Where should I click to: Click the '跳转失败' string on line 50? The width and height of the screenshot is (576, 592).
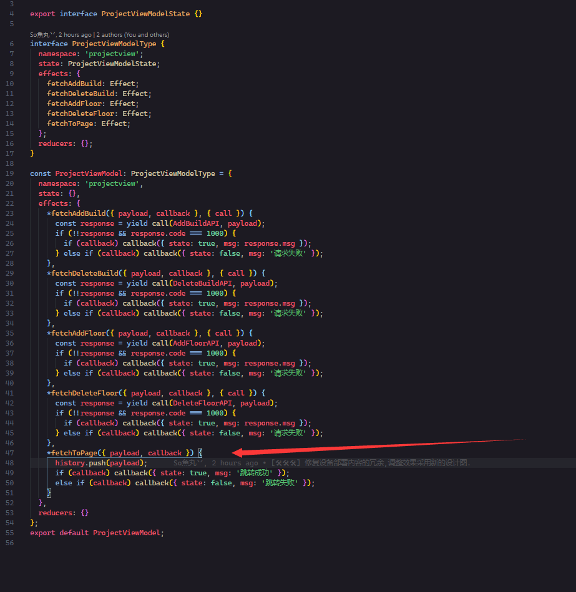point(280,483)
